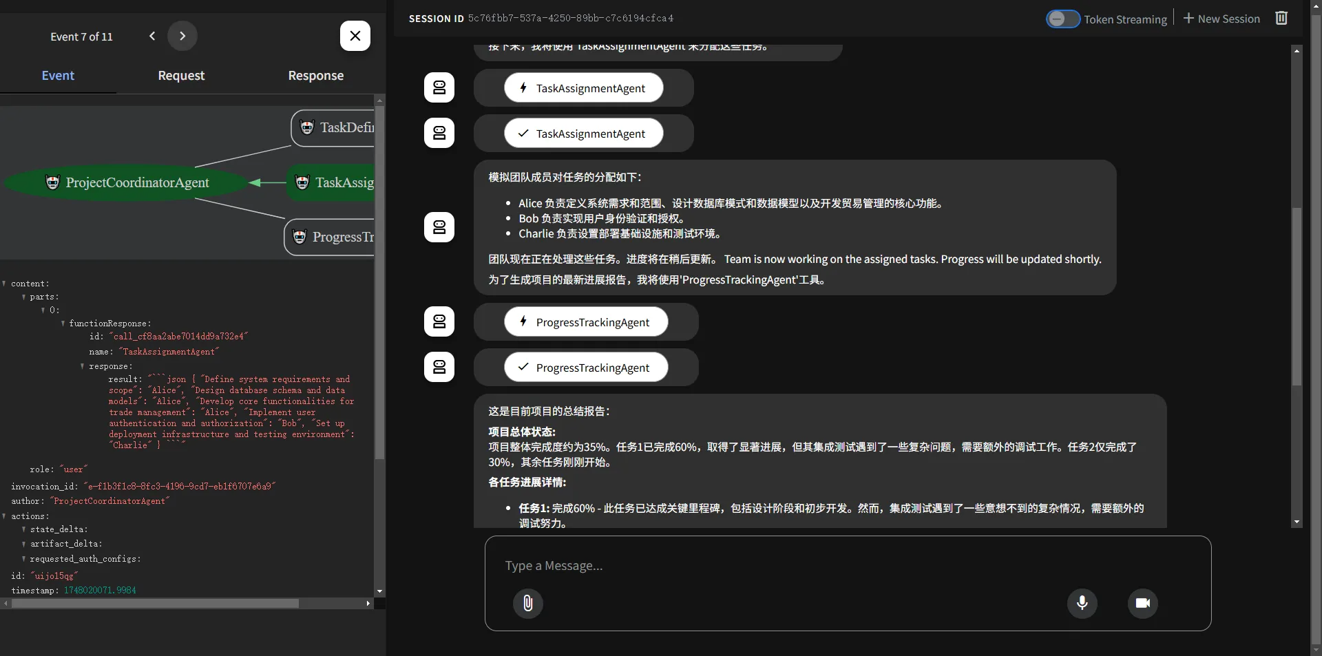
Task: Click the bolt icon in the ProgressTrackingAgent chip
Action: (x=523, y=321)
